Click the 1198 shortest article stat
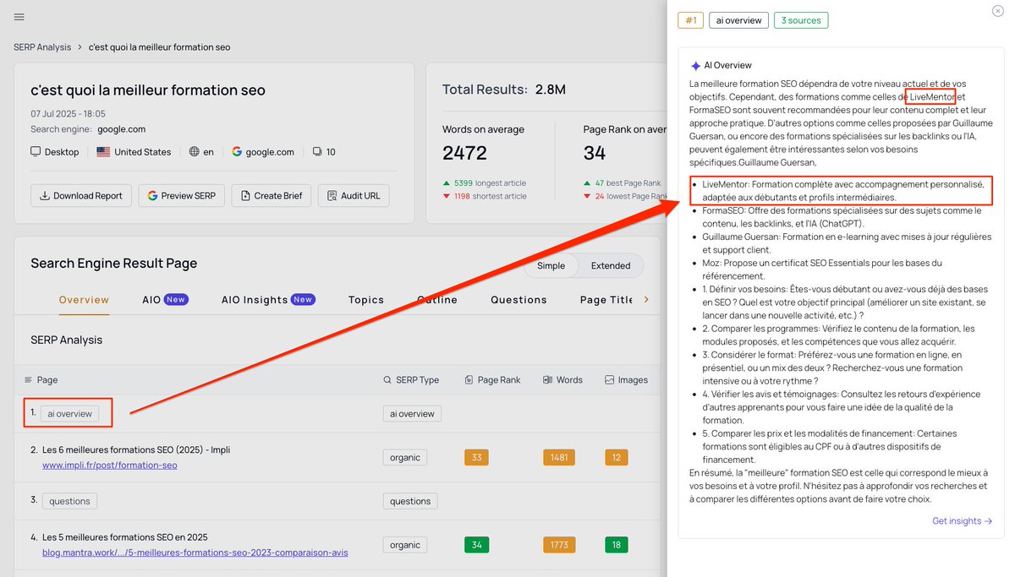This screenshot has height=577, width=1015. [485, 196]
